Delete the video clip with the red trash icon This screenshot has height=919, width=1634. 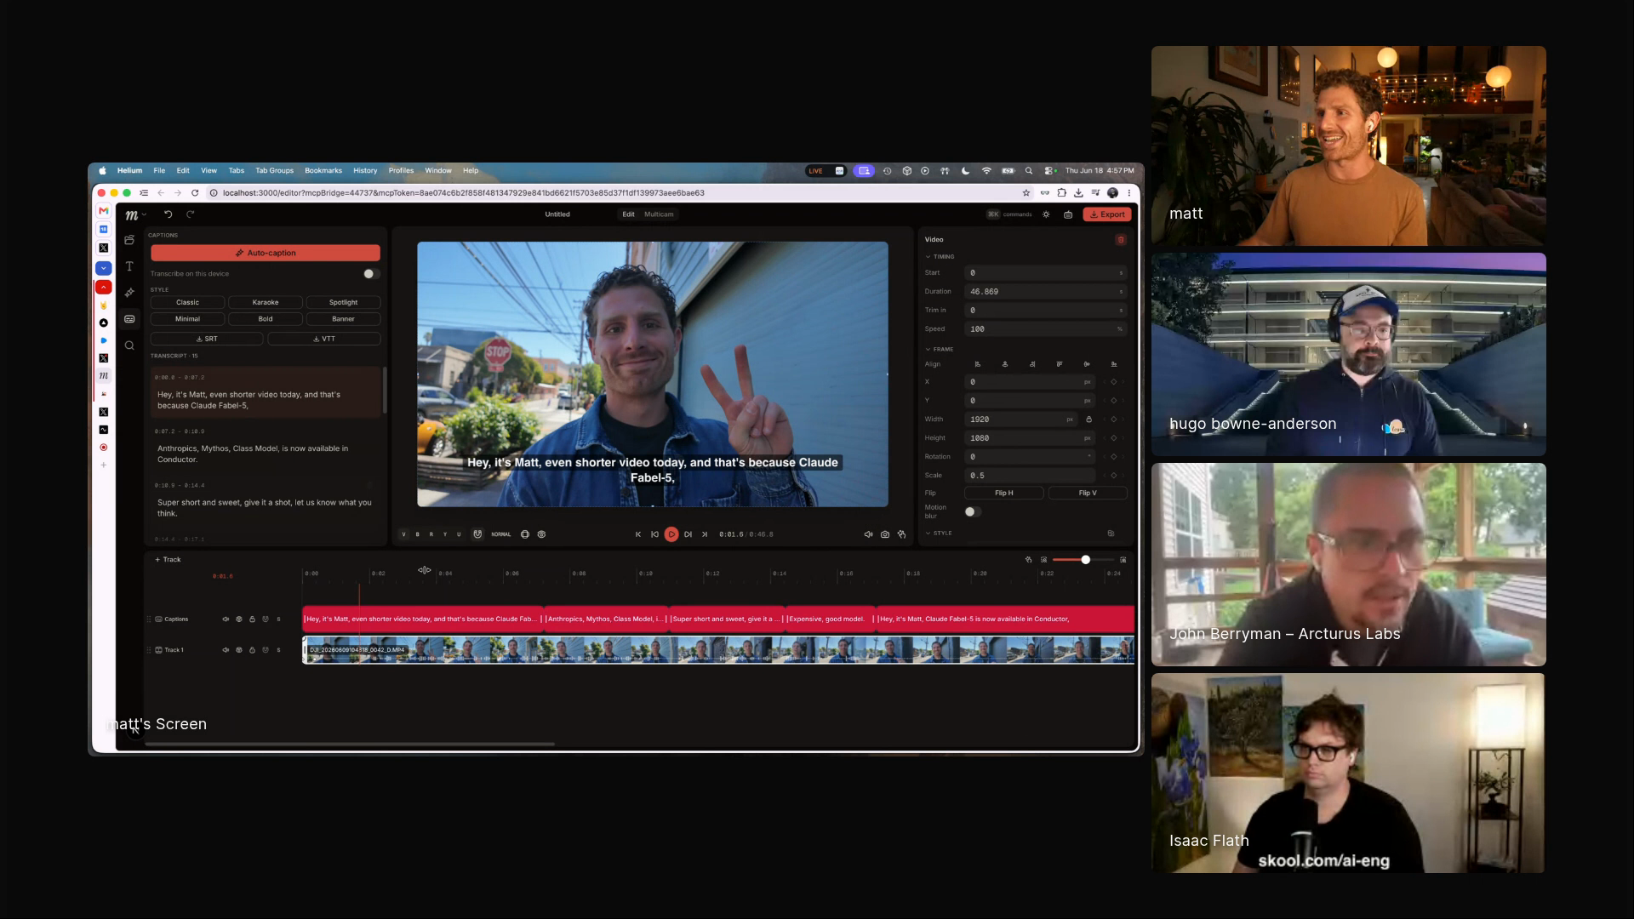pyautogui.click(x=1121, y=240)
